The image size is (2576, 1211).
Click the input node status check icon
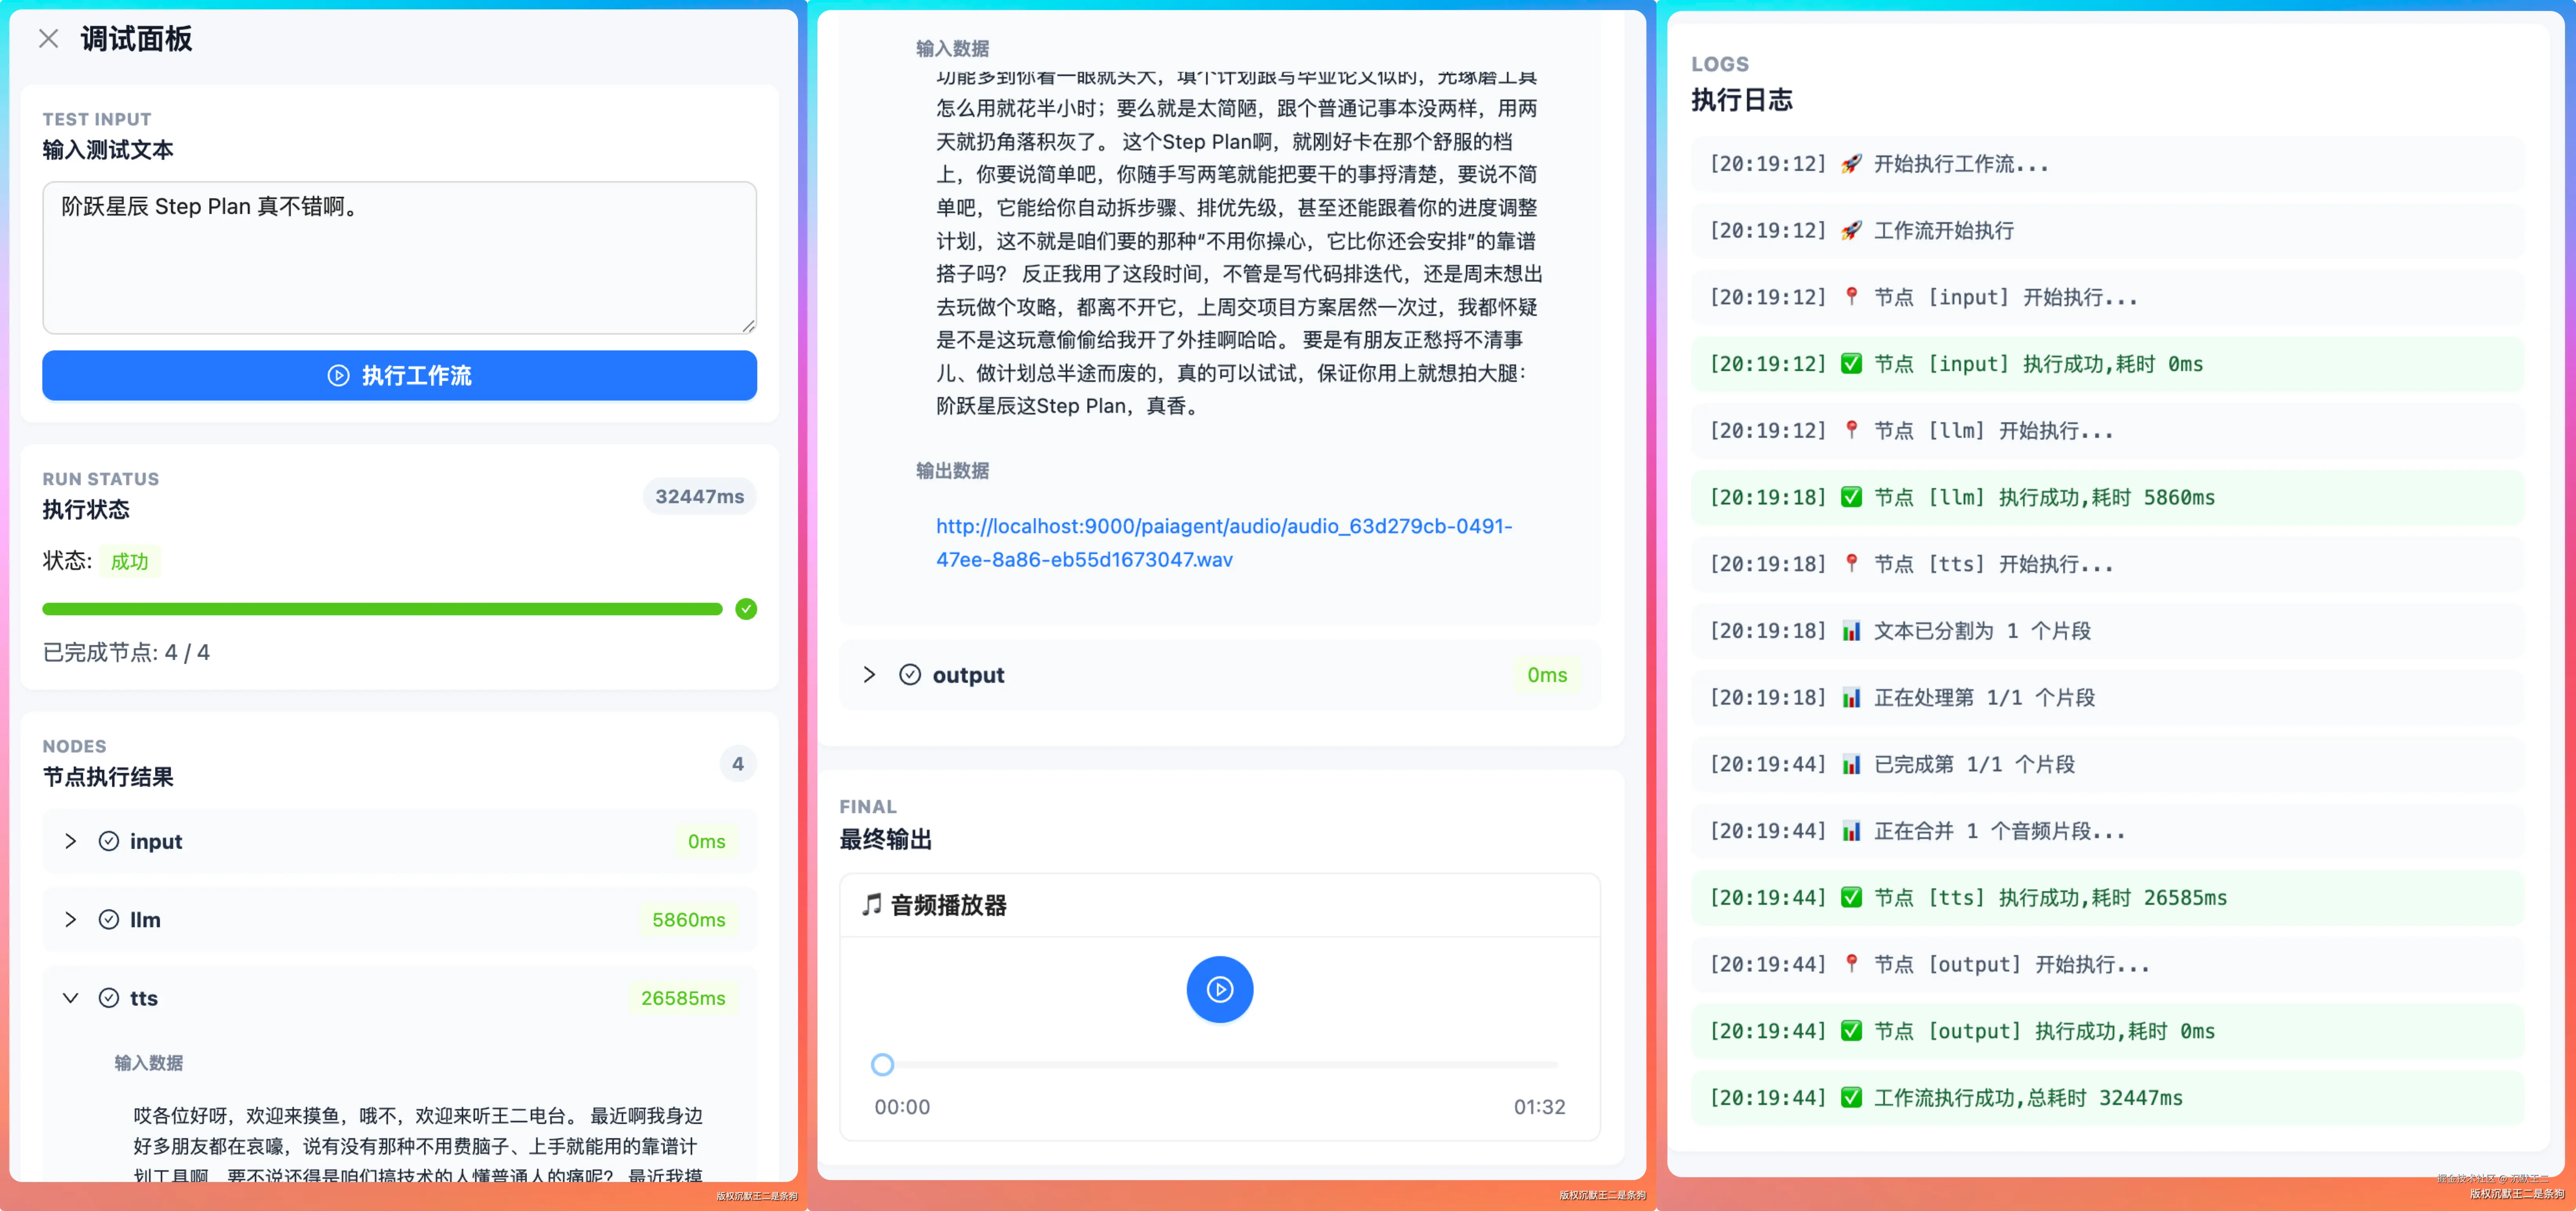coord(109,841)
